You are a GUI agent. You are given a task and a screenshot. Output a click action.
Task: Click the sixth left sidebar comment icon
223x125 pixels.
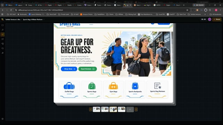[2, 48]
